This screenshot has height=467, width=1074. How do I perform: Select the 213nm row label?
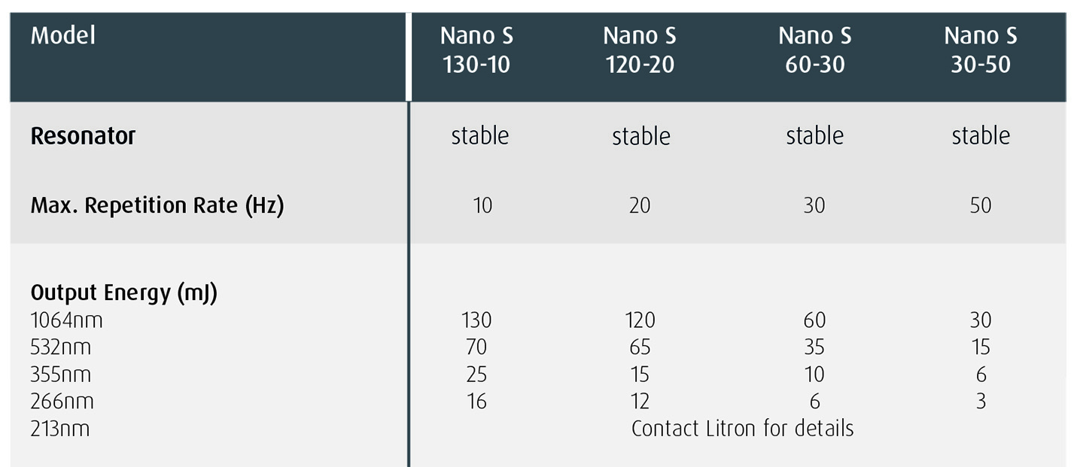click(60, 429)
